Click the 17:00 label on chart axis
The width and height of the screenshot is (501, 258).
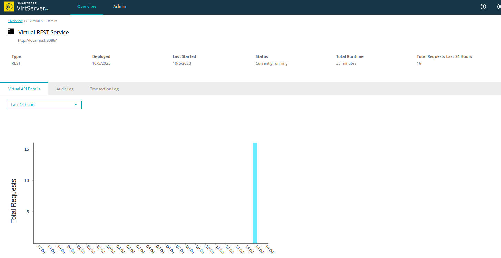(41, 249)
